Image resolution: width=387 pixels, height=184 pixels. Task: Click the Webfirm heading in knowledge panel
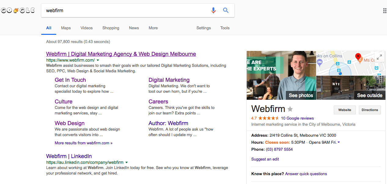click(268, 109)
